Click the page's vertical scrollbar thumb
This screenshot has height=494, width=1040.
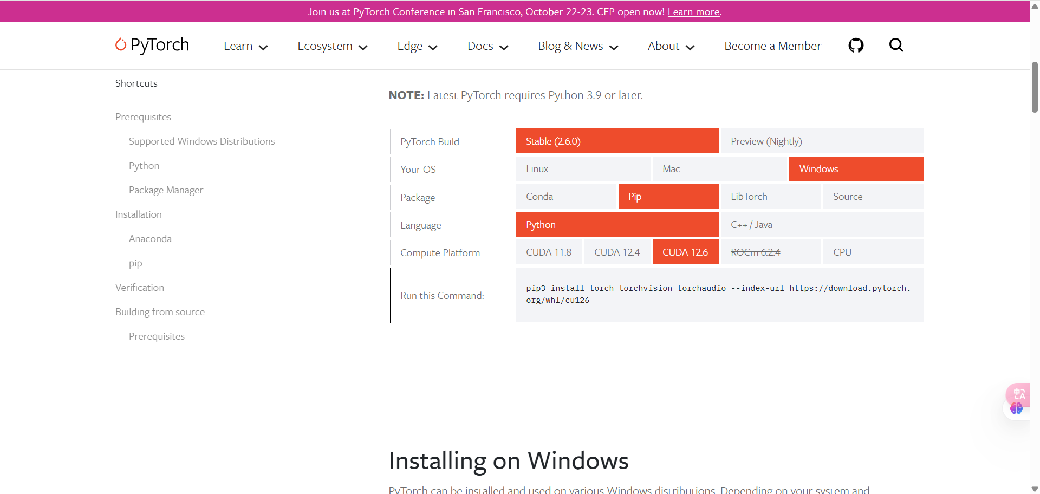[x=1035, y=87]
